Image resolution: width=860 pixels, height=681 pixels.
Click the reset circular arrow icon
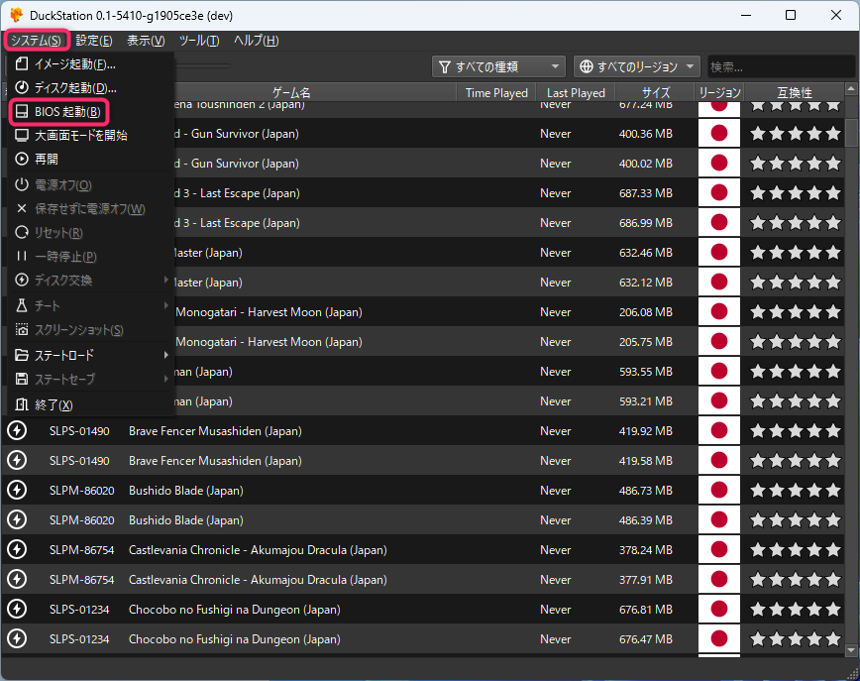pos(22,233)
